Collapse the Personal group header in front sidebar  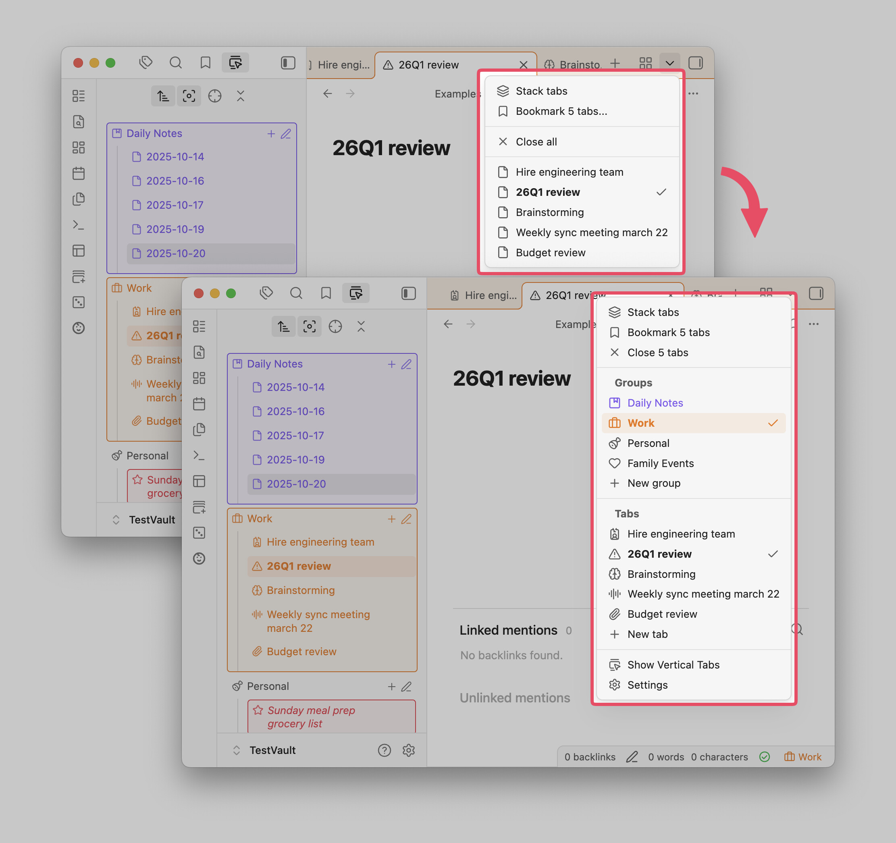click(x=268, y=686)
